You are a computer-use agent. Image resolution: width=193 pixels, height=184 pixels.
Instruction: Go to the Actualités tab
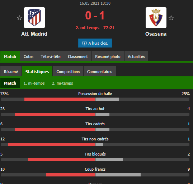pos(136,57)
